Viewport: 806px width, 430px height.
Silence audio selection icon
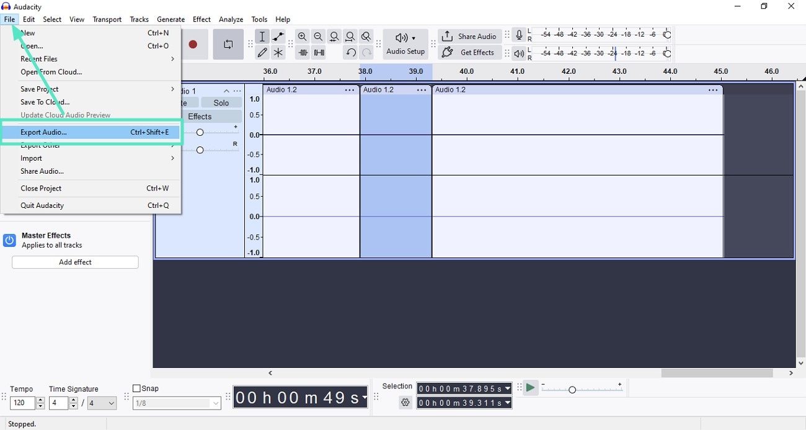(x=319, y=53)
